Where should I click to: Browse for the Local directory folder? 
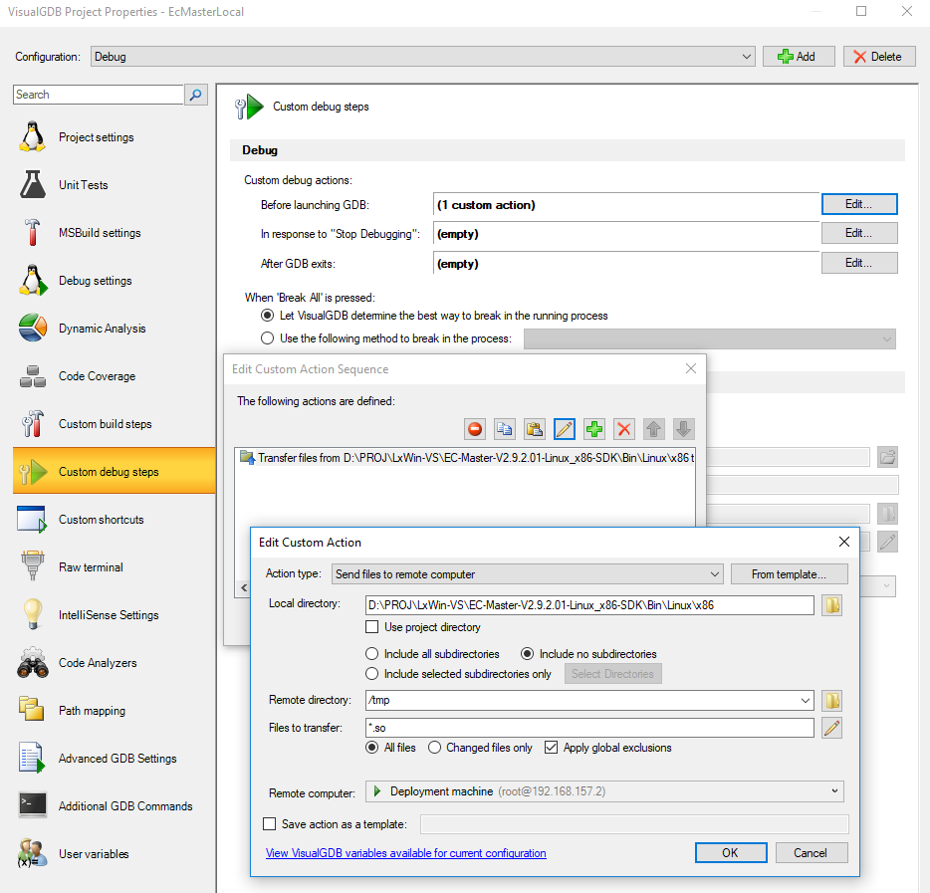831,604
